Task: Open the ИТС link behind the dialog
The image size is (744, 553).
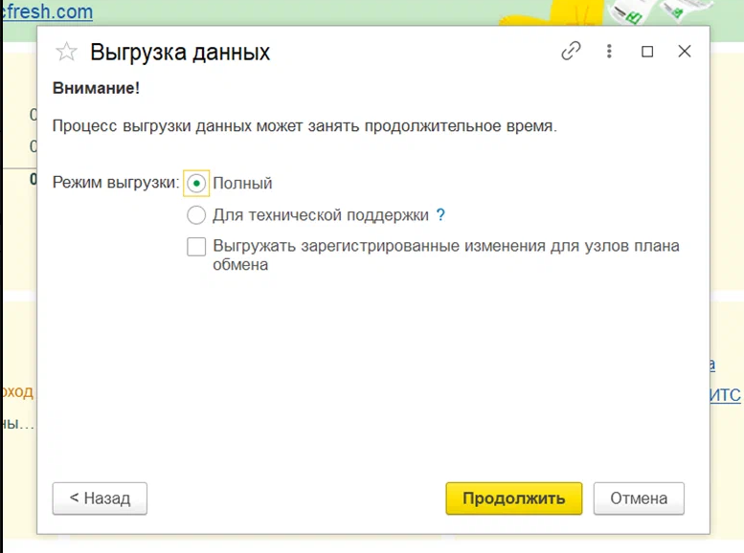Action: click(725, 395)
